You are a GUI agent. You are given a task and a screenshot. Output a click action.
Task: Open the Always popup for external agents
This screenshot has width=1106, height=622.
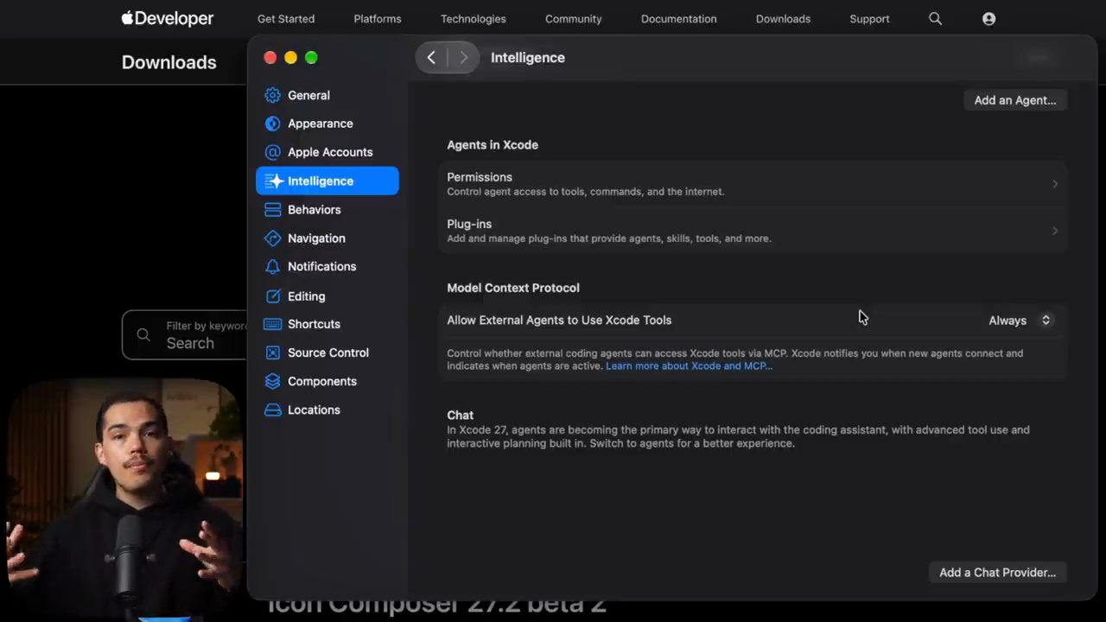[1020, 321]
